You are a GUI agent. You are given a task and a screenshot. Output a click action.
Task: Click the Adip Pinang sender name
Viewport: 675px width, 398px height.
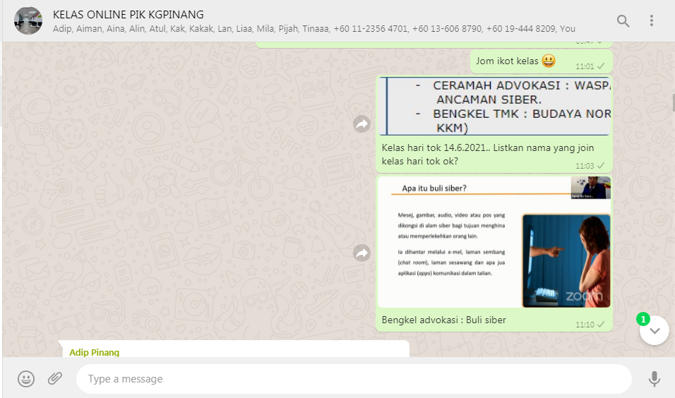click(x=95, y=352)
